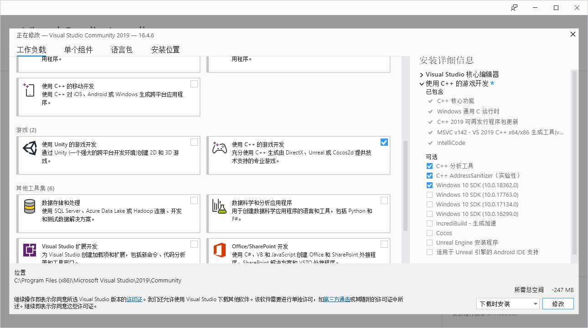Click the feedback icon in title bar

514,8
